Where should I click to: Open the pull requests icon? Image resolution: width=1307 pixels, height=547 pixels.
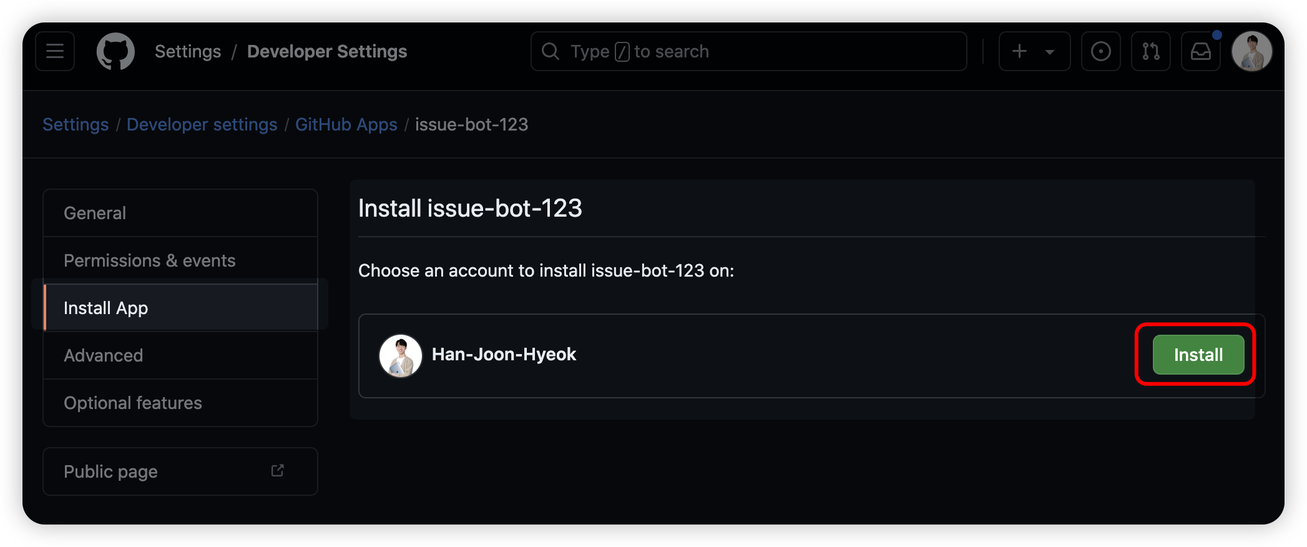click(1150, 51)
